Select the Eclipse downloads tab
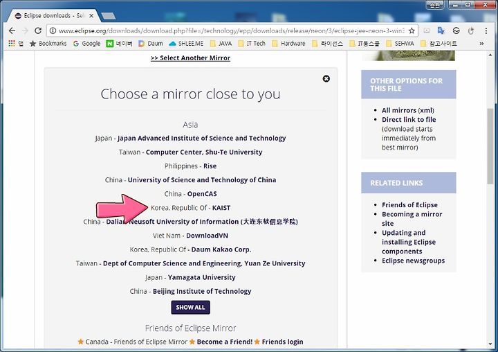The height and width of the screenshot is (352, 498). click(x=54, y=15)
